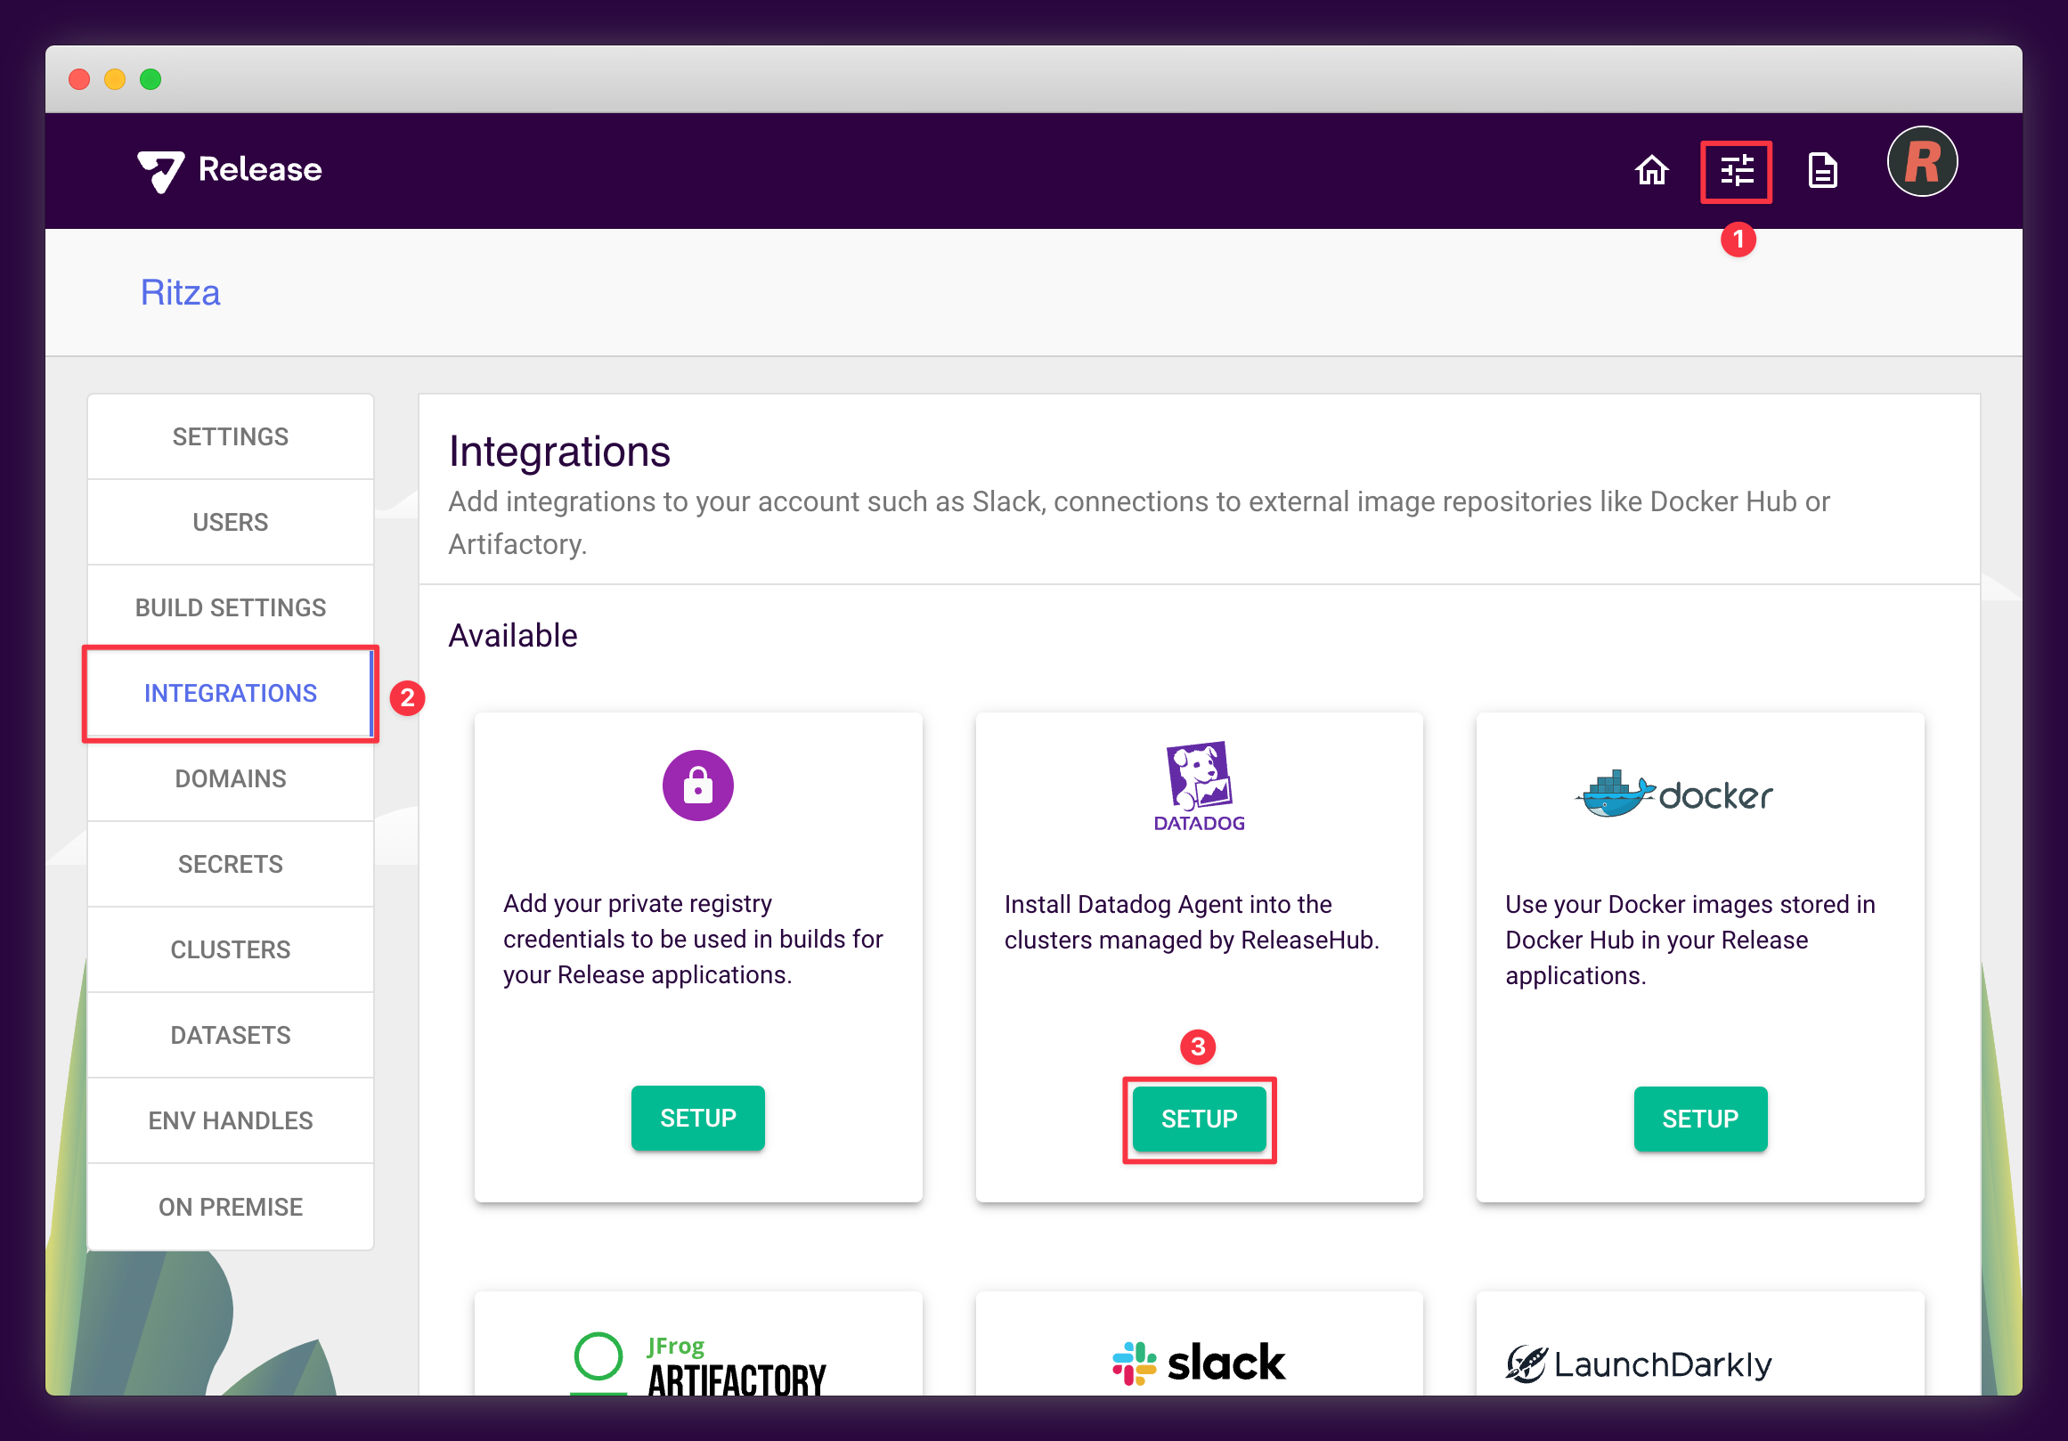This screenshot has width=2068, height=1441.
Task: Click the Ritza account link
Action: pyautogui.click(x=180, y=293)
